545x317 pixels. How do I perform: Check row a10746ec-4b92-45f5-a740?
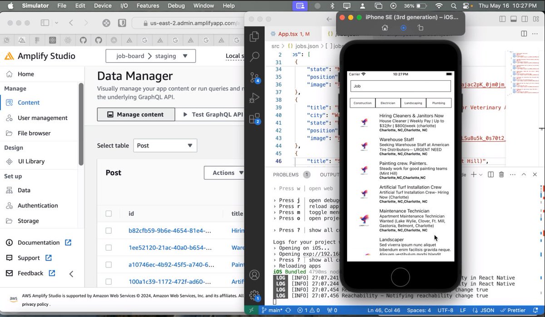click(109, 265)
